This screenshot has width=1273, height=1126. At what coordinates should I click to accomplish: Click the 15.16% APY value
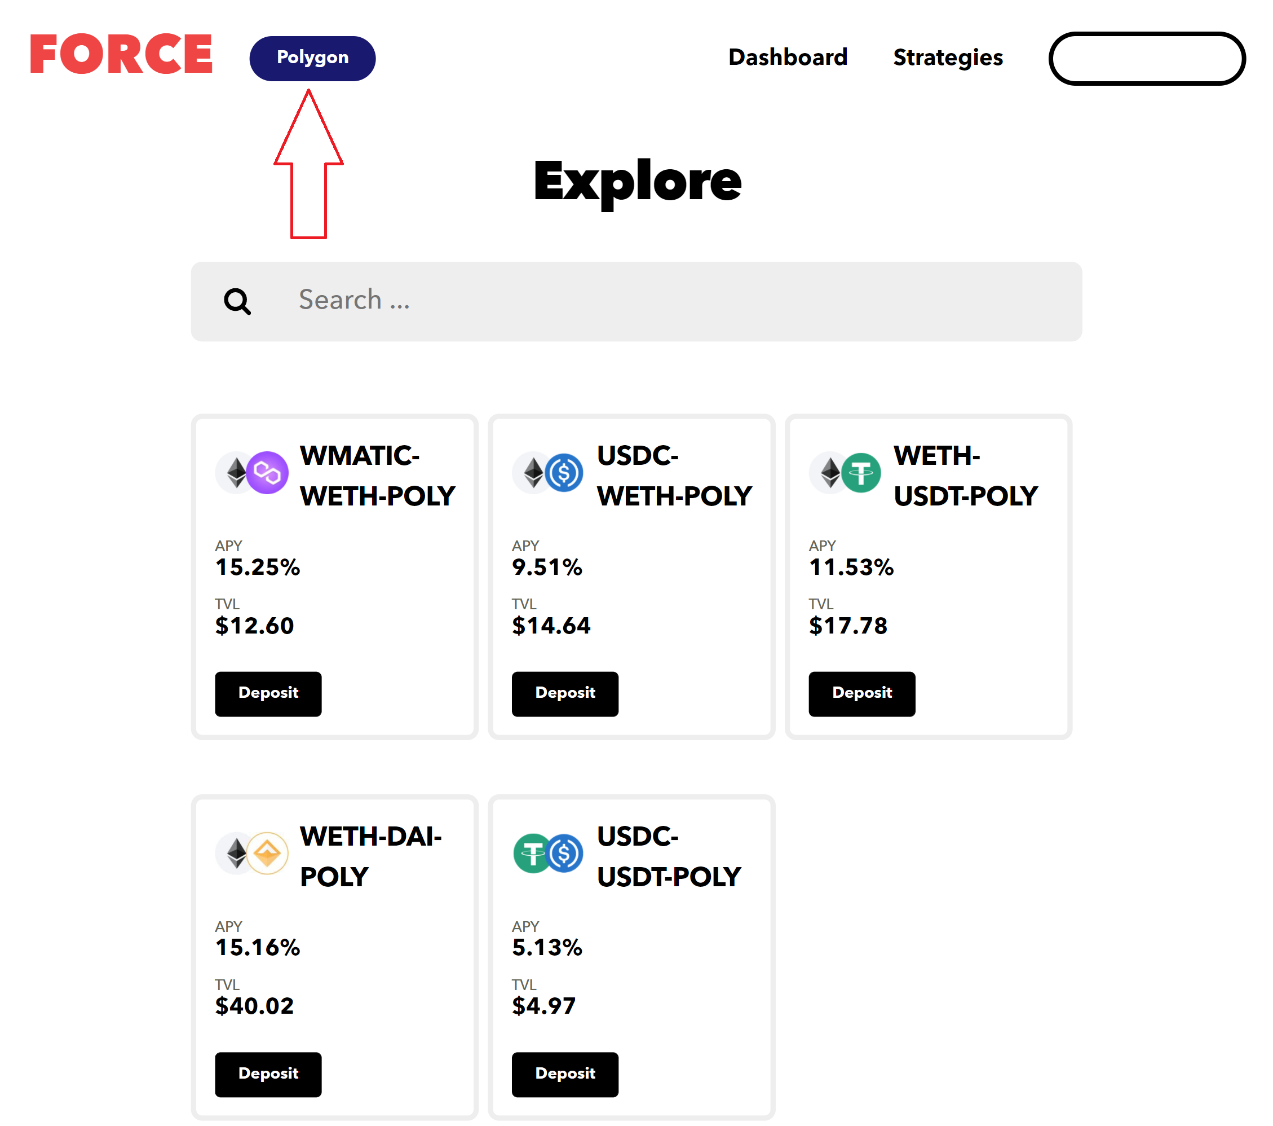coord(257,948)
